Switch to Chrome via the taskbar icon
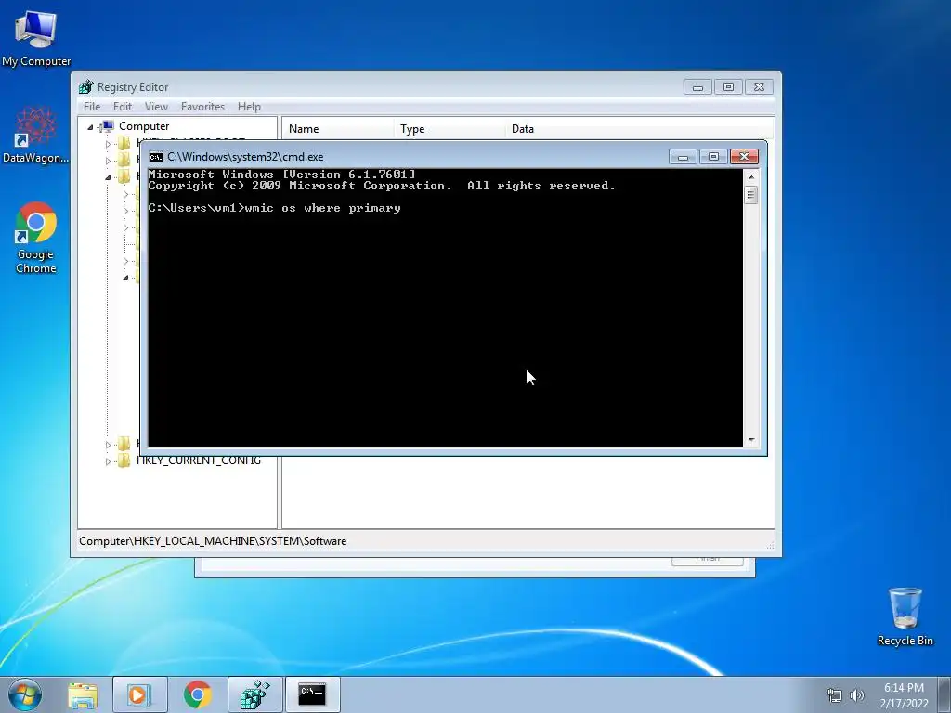951x713 pixels. point(197,694)
